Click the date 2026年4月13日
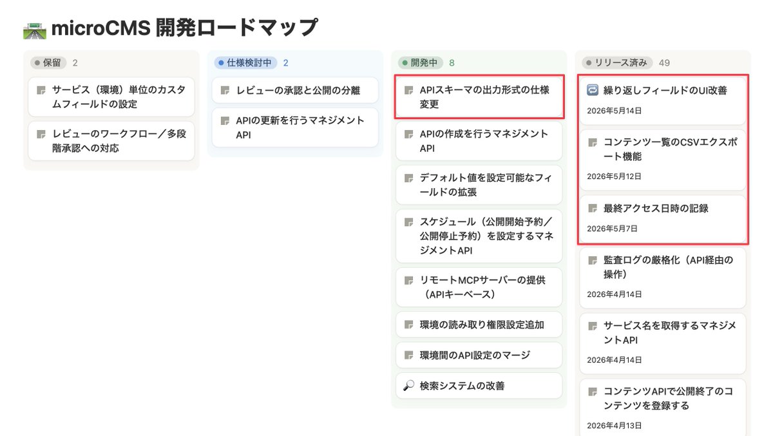Screen dimensions: 773x436 (614, 426)
